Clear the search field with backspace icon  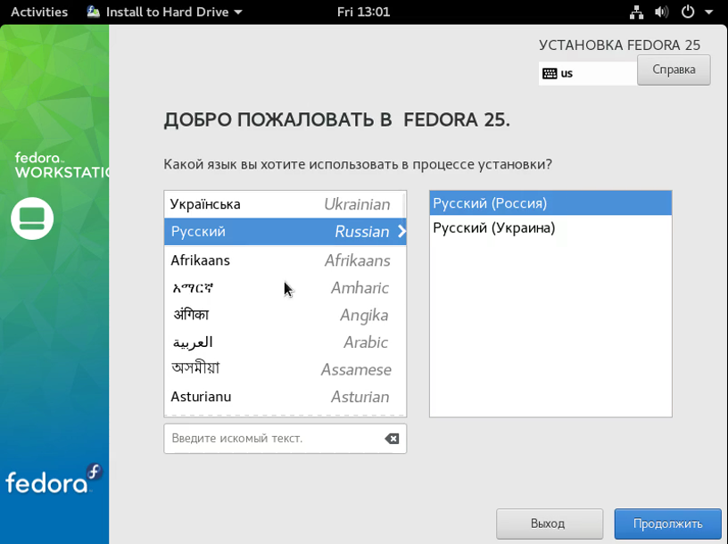tap(392, 439)
